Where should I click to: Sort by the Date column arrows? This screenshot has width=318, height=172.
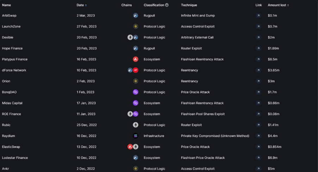[86, 5]
